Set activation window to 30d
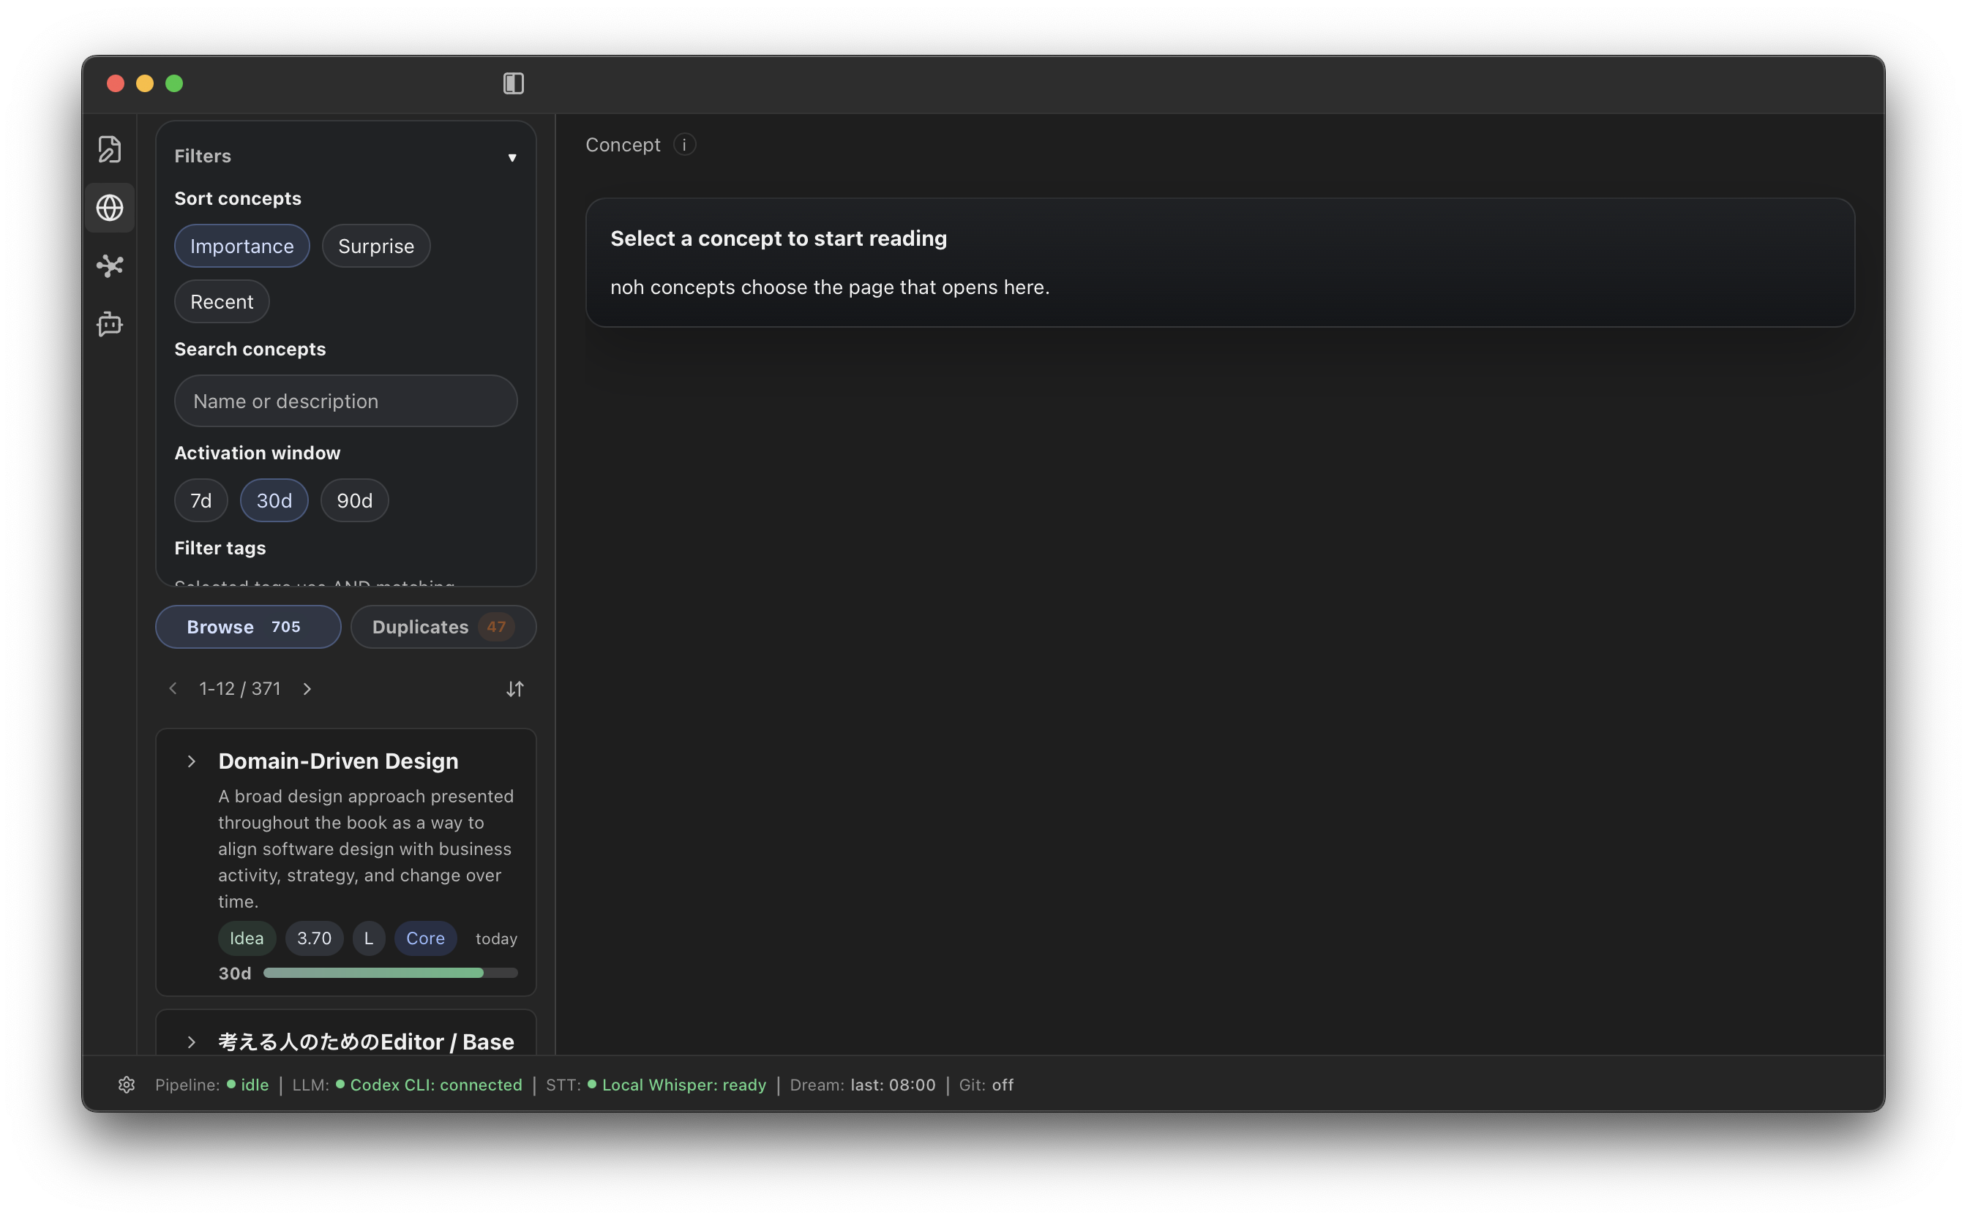Image resolution: width=1967 pixels, height=1220 pixels. (274, 500)
